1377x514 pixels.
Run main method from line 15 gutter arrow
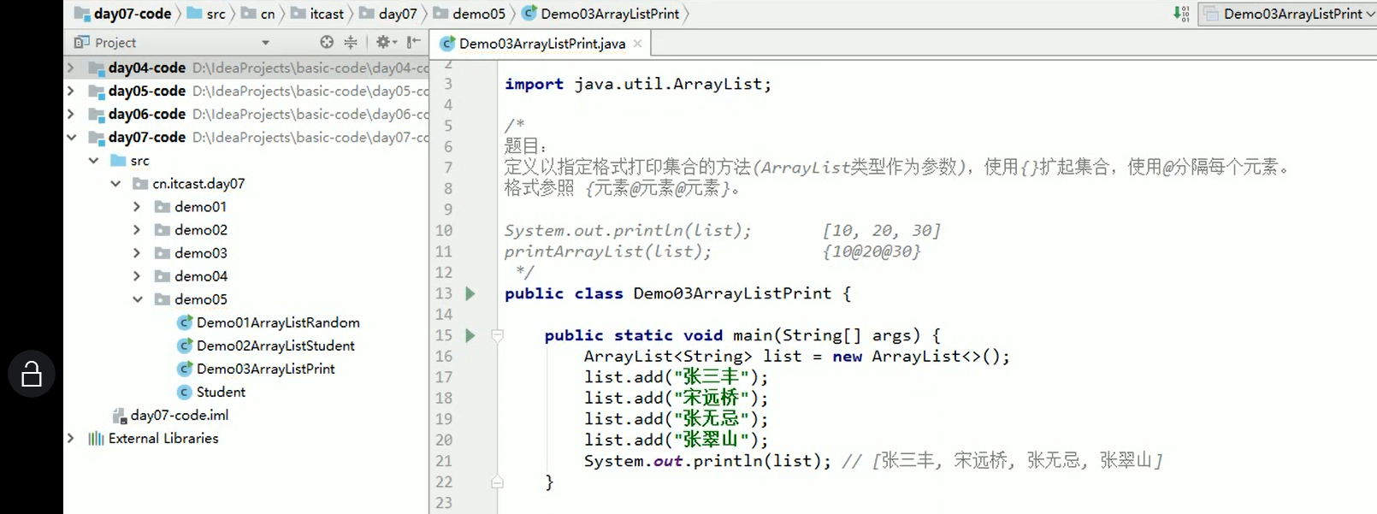pos(470,335)
